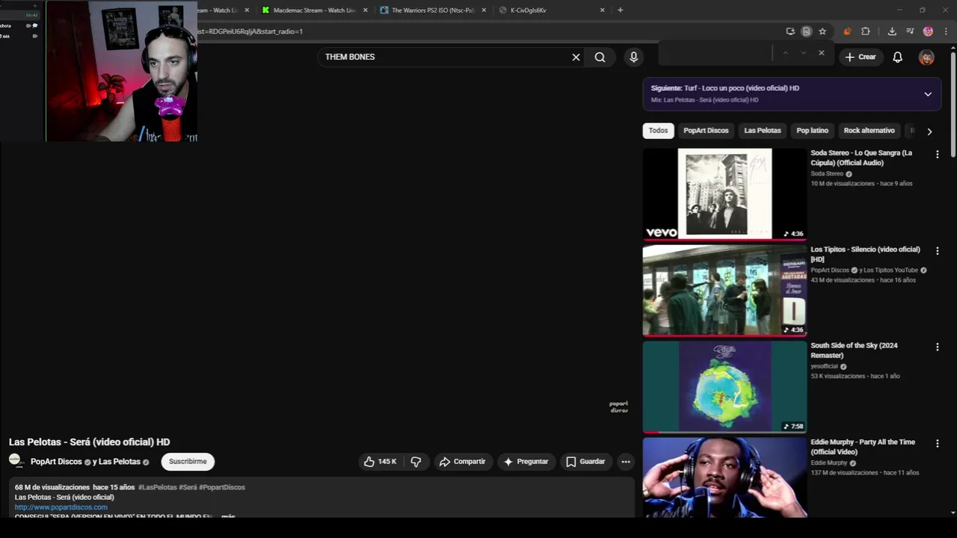957x538 pixels.
Task: Open the orange extension icon
Action: (x=847, y=31)
